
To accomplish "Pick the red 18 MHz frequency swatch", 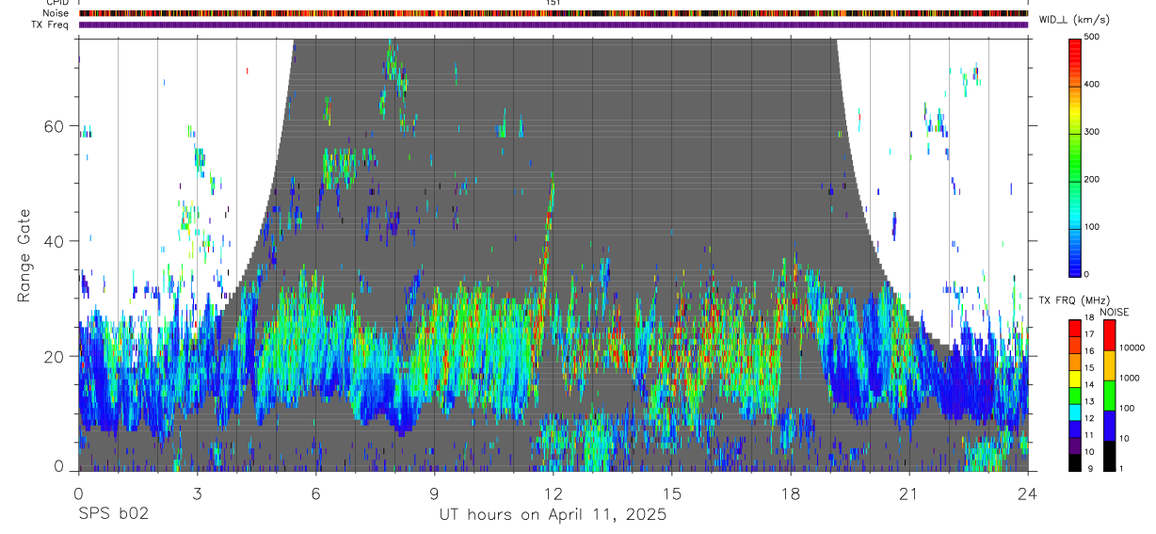I will [x=1075, y=327].
